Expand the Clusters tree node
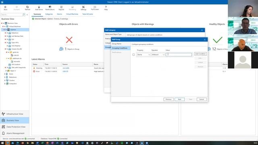 (5, 81)
